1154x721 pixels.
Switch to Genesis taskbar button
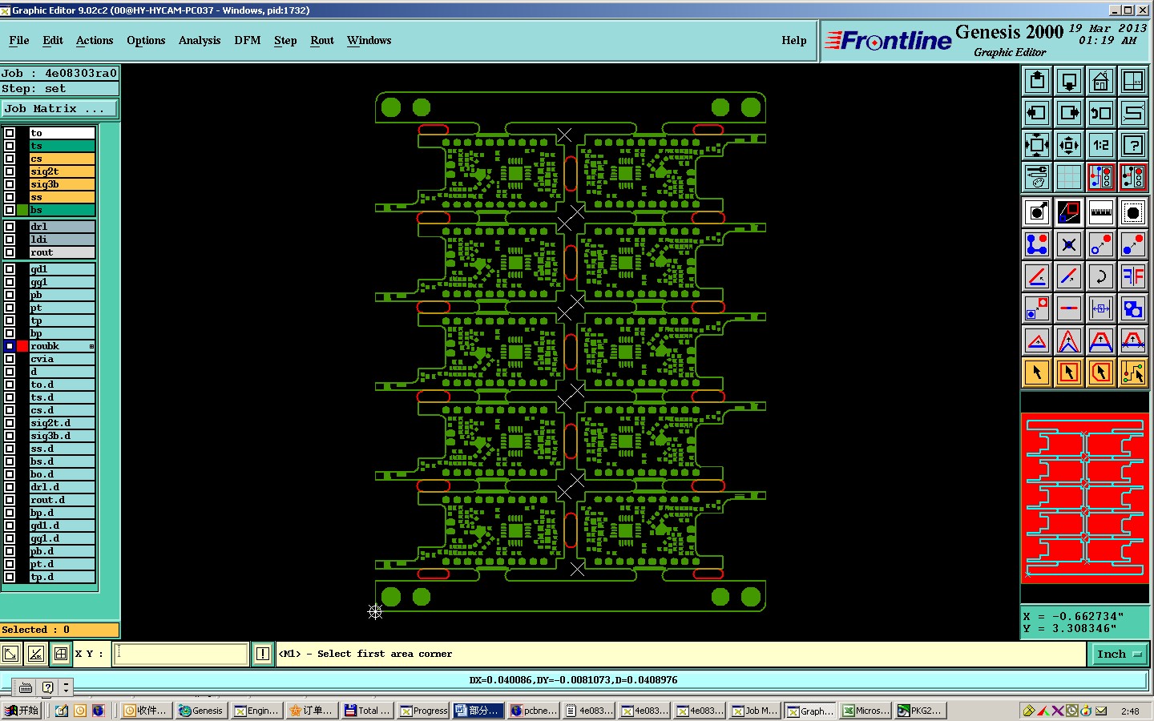tap(201, 711)
